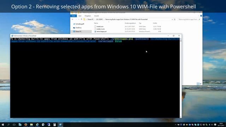Open the system tray volume icon
226x127 pixels.
(x=212, y=125)
